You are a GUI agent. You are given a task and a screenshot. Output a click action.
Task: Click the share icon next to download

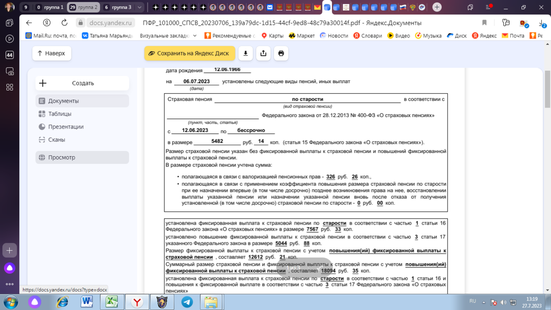coord(263,53)
